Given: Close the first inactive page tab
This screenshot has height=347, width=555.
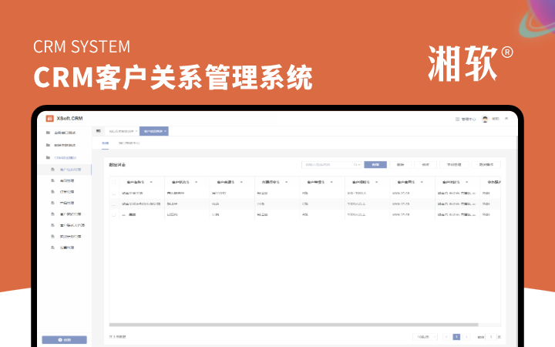Looking at the screenshot, I should click(x=135, y=131).
